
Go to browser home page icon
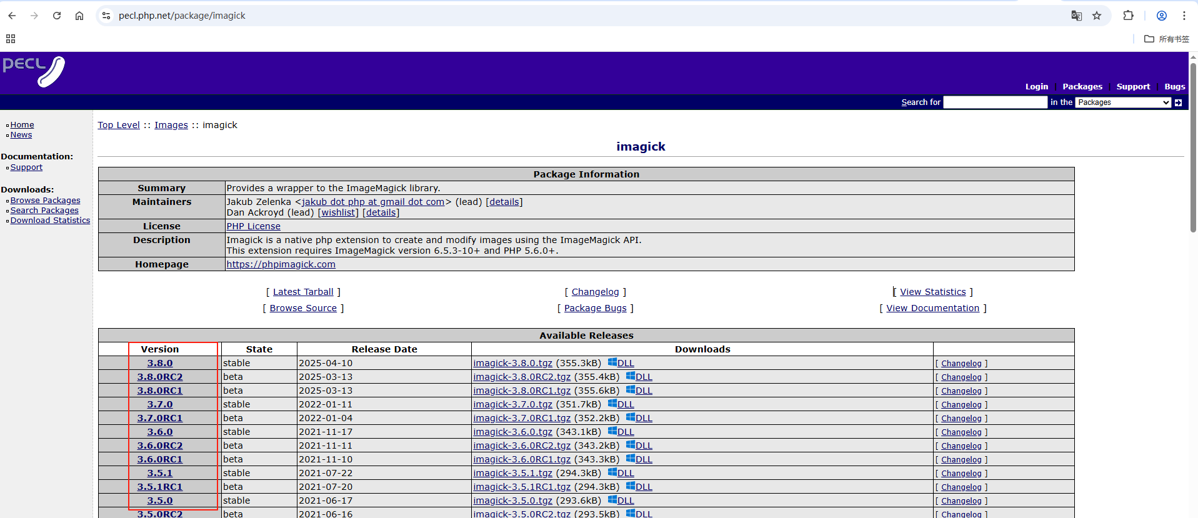[79, 16]
